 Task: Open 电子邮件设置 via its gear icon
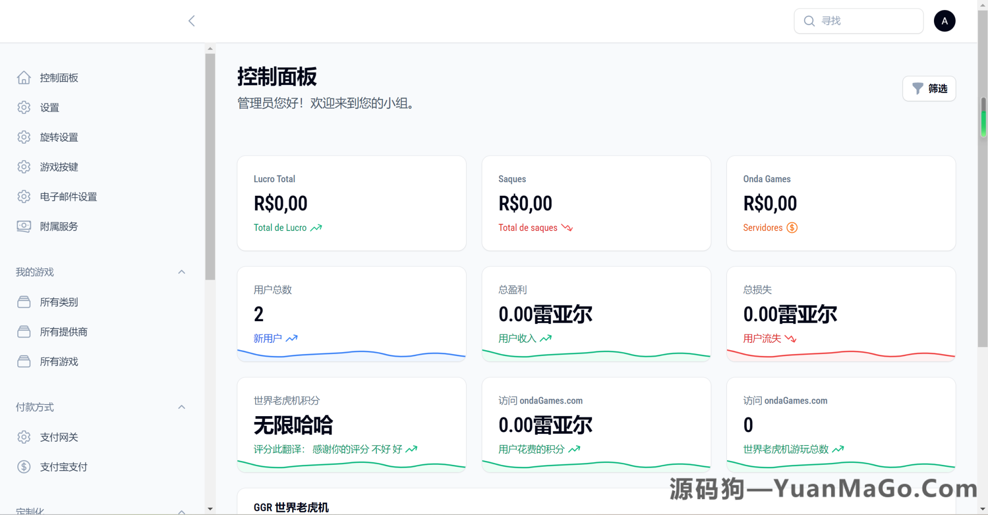(24, 196)
